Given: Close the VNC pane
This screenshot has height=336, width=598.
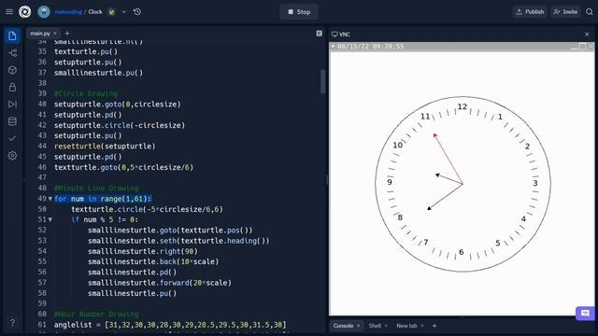Looking at the screenshot, I should point(587,35).
